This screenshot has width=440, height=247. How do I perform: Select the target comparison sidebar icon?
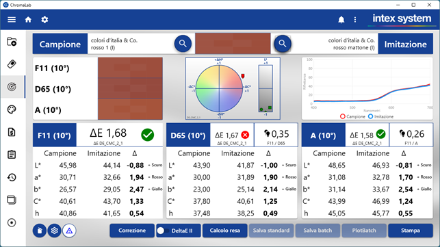tap(12, 87)
